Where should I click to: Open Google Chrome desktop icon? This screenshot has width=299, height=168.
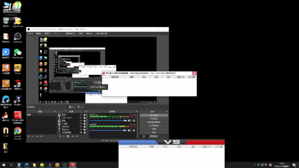(18, 133)
